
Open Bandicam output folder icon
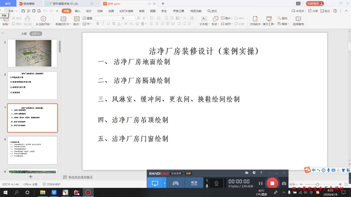coord(247,173)
